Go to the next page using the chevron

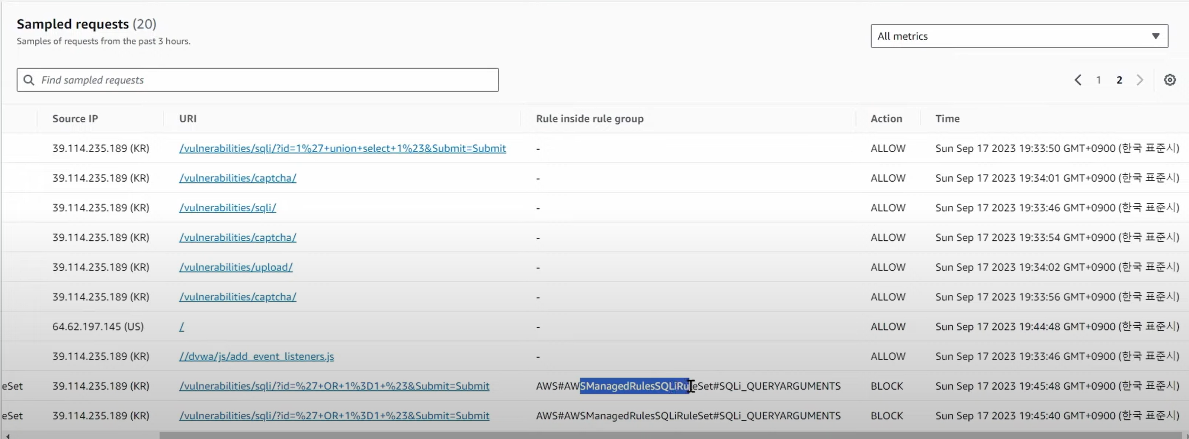(x=1140, y=80)
